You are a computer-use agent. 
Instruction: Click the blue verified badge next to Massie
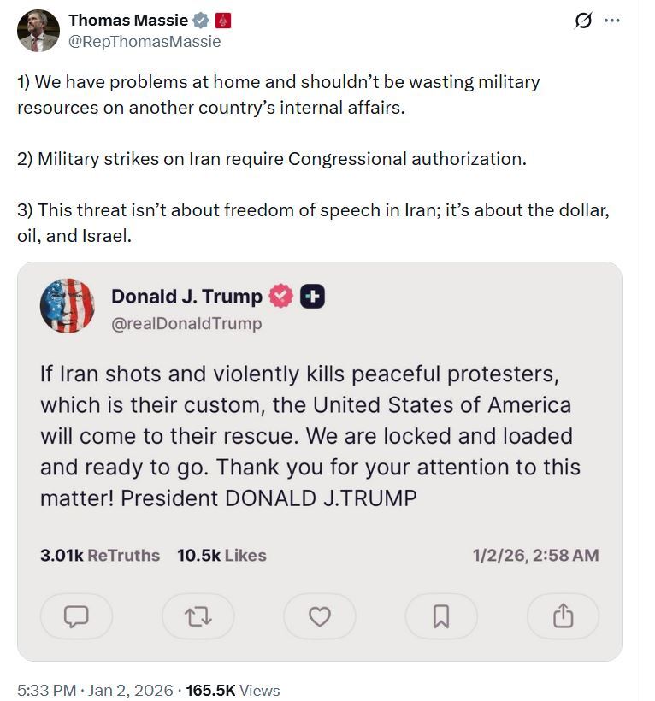tap(201, 21)
